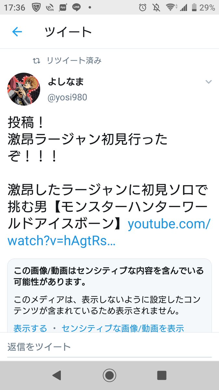Tap the blue back arrow
The width and height of the screenshot is (219, 390).
point(17,32)
